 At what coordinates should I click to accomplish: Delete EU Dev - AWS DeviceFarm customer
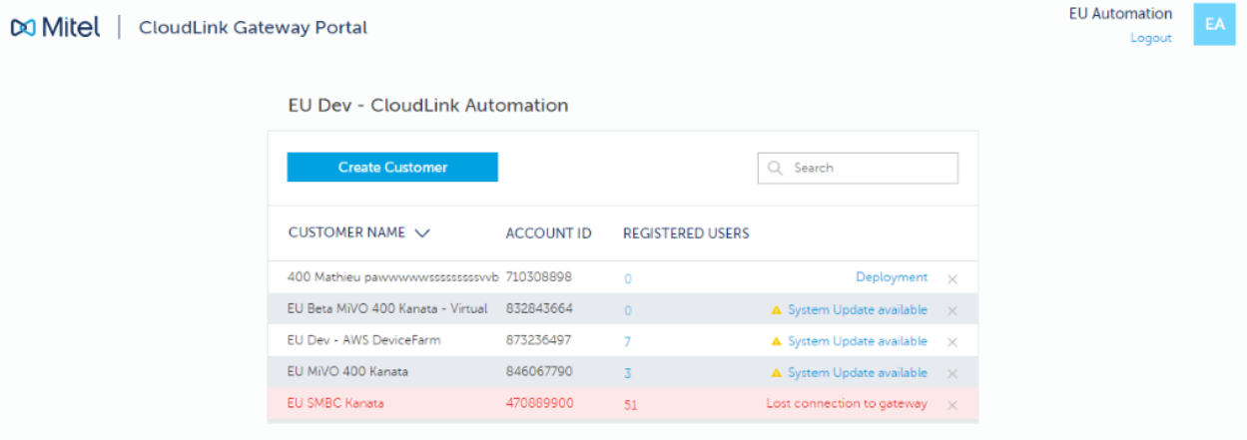click(951, 342)
